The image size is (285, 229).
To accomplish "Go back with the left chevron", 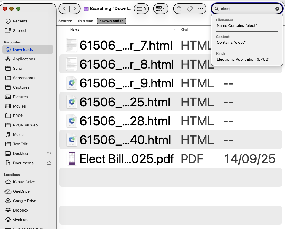I will [64, 9].
